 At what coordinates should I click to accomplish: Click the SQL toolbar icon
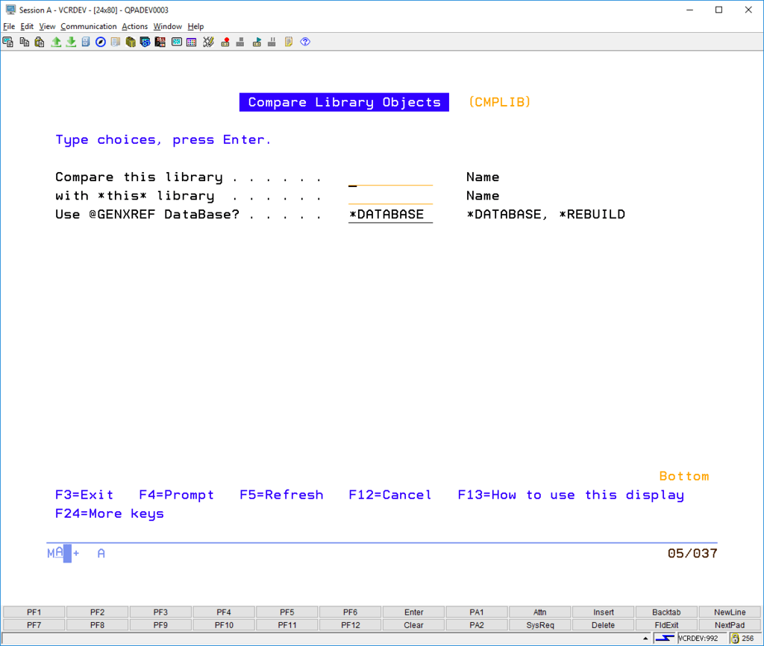click(x=160, y=42)
